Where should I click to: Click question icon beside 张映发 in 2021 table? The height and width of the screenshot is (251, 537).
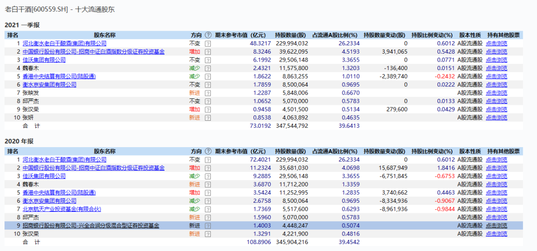click(x=208, y=93)
